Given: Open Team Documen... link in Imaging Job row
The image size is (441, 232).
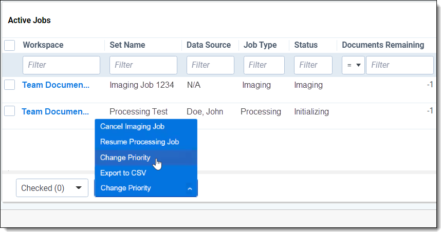Looking at the screenshot, I should (x=56, y=85).
